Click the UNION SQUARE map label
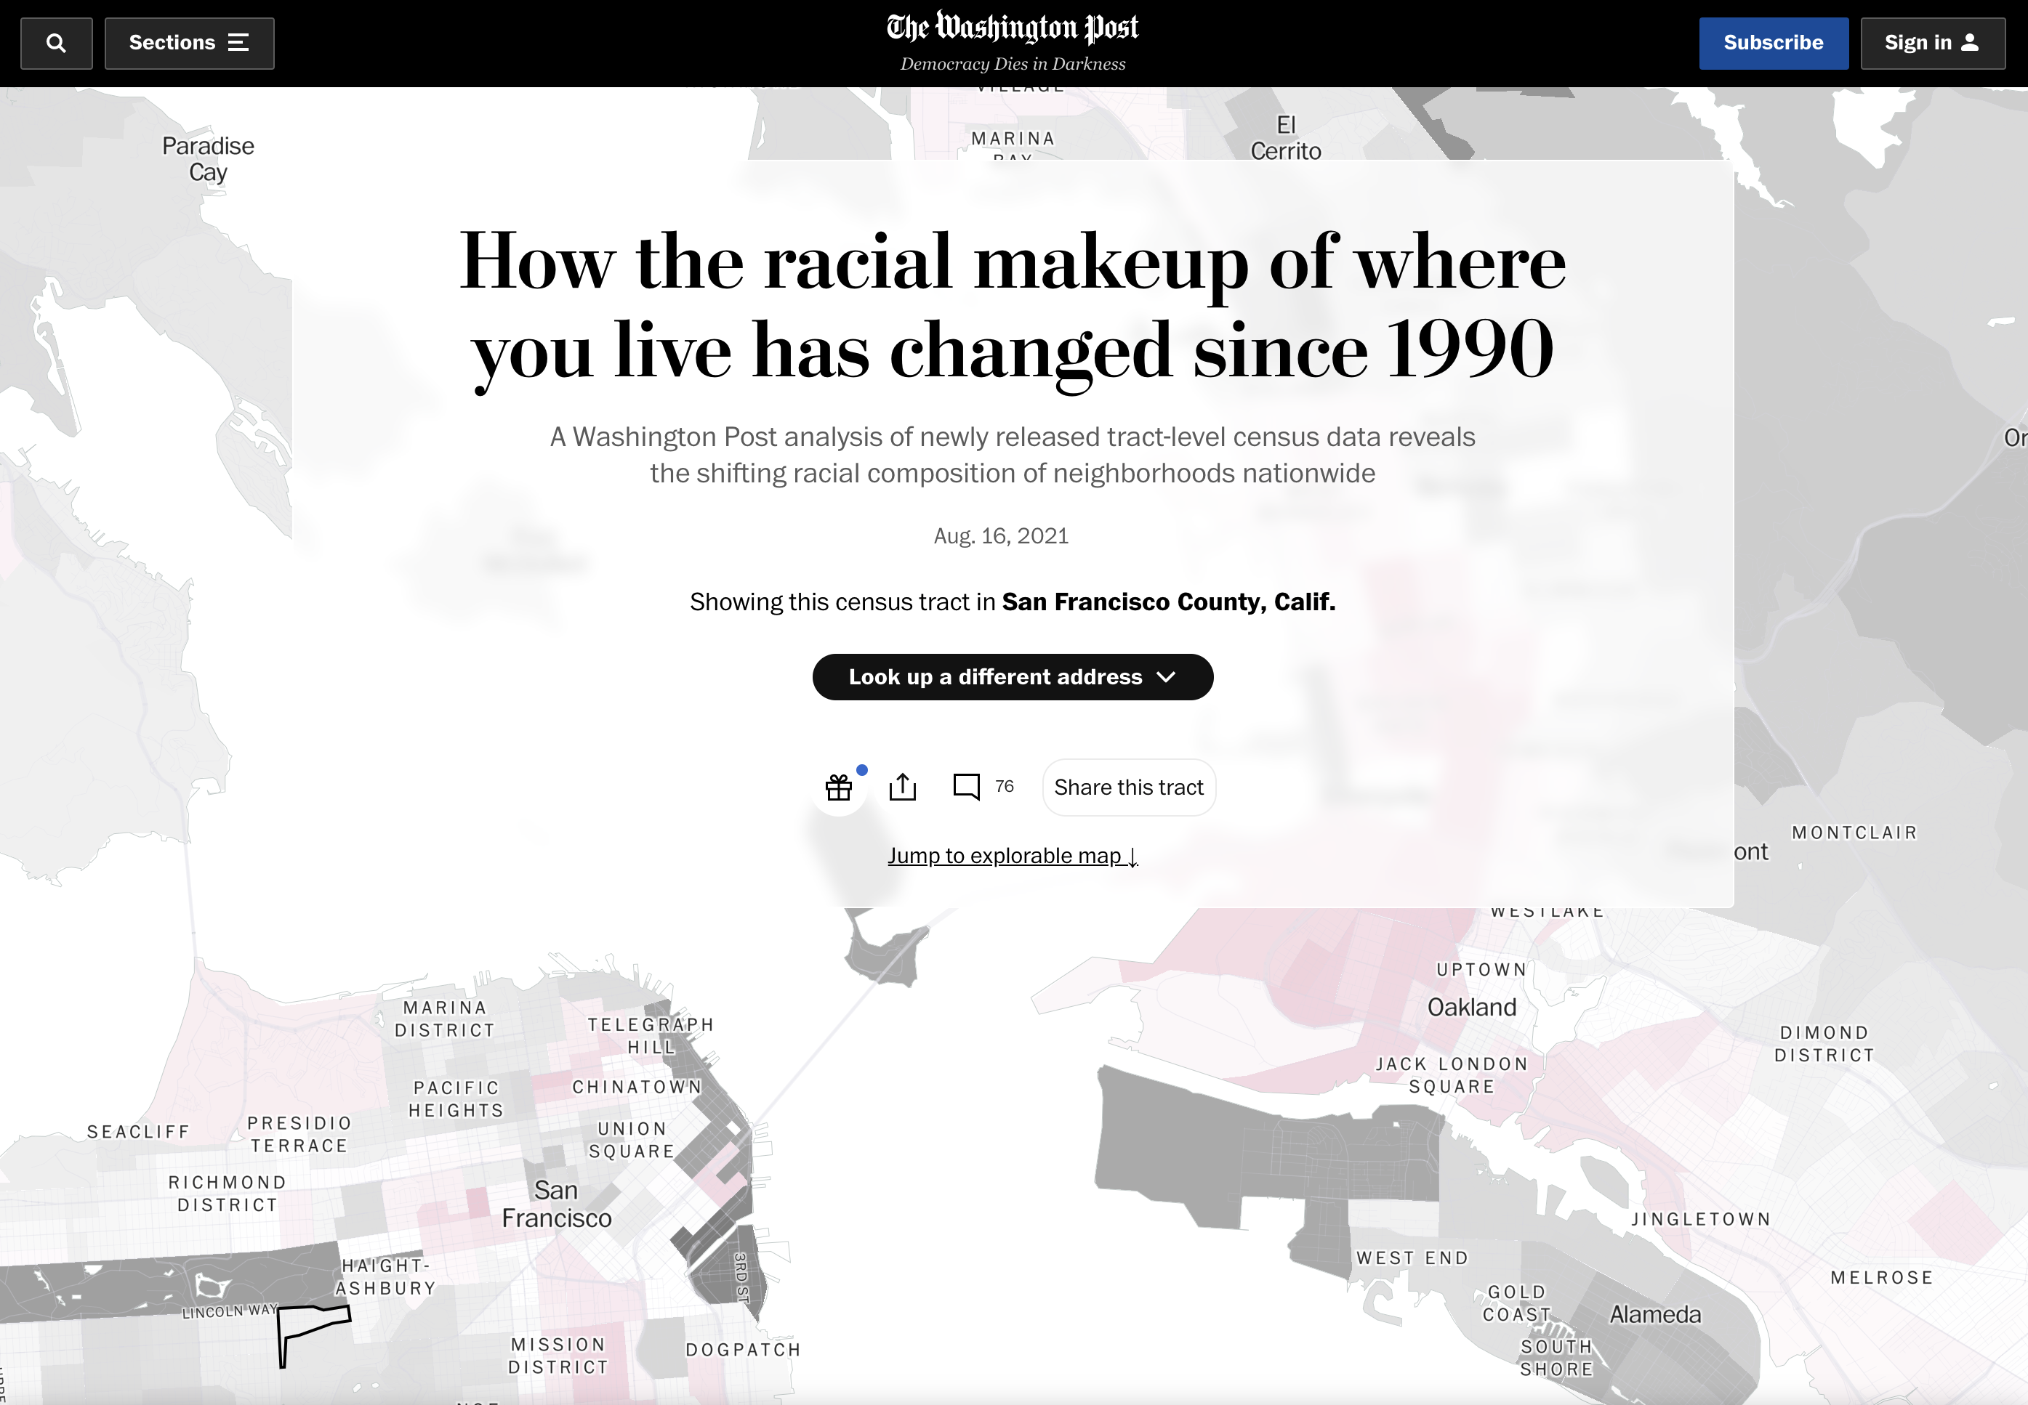This screenshot has height=1405, width=2028. pos(632,1140)
